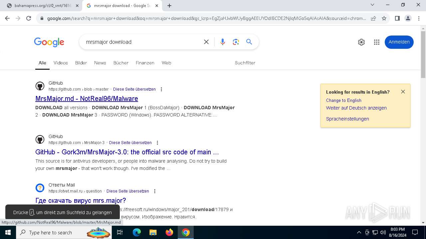Show hidden system tray icons
The width and height of the screenshot is (426, 239).
tap(359, 232)
